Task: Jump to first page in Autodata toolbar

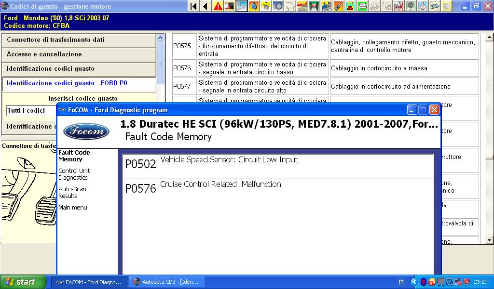Action: pyautogui.click(x=193, y=6)
